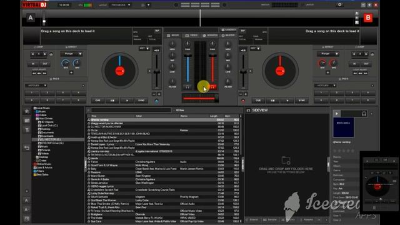Click the deck A play button
Viewport: 400px width, 225px height.
(x=127, y=101)
